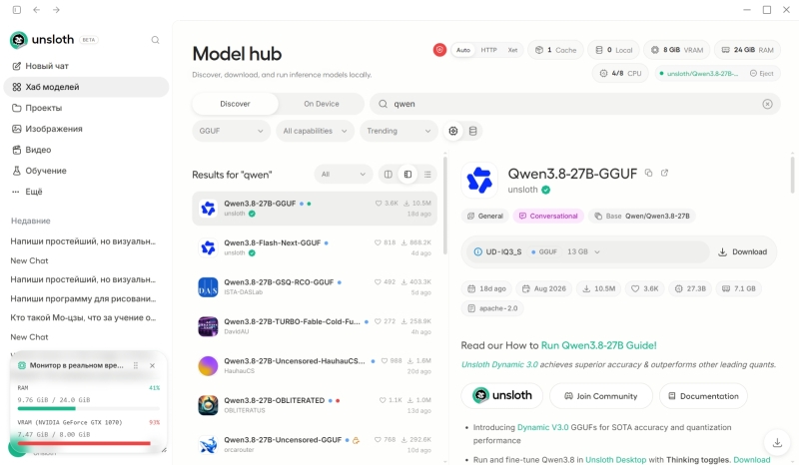The height and width of the screenshot is (465, 799).
Task: Switch results to list view
Action: (427, 175)
